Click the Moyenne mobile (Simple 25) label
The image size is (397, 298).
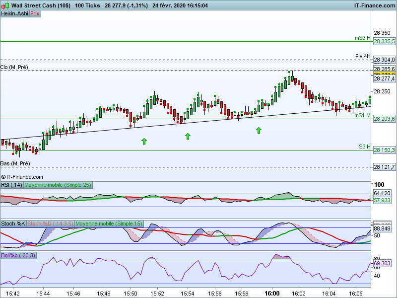[58, 185]
